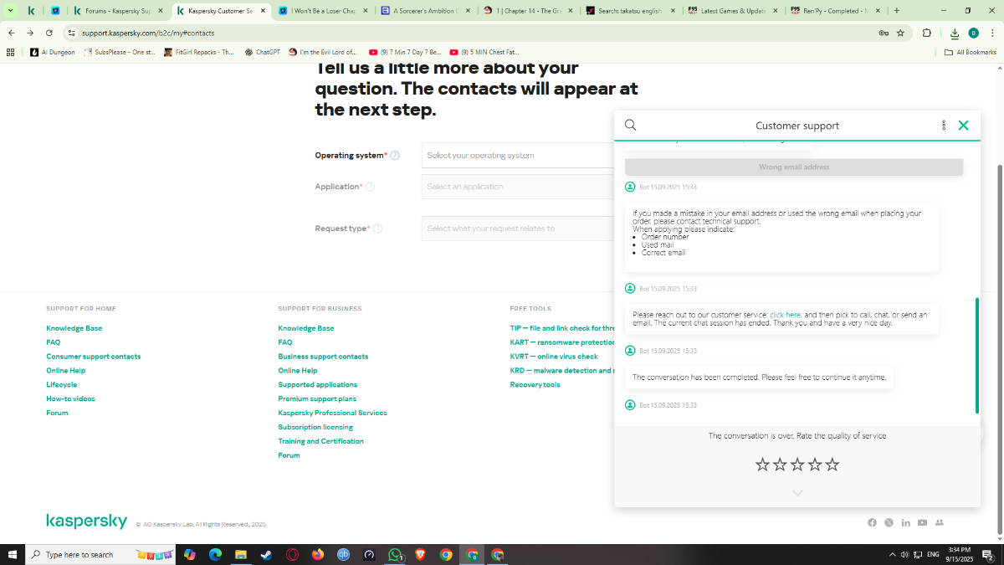Click the browser page vertical scrollbar
The width and height of the screenshot is (1004, 565).
click(1000, 349)
